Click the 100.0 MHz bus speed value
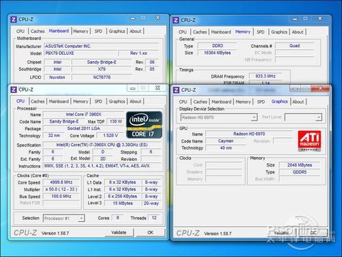The height and width of the screenshot is (257, 342). (x=61, y=197)
